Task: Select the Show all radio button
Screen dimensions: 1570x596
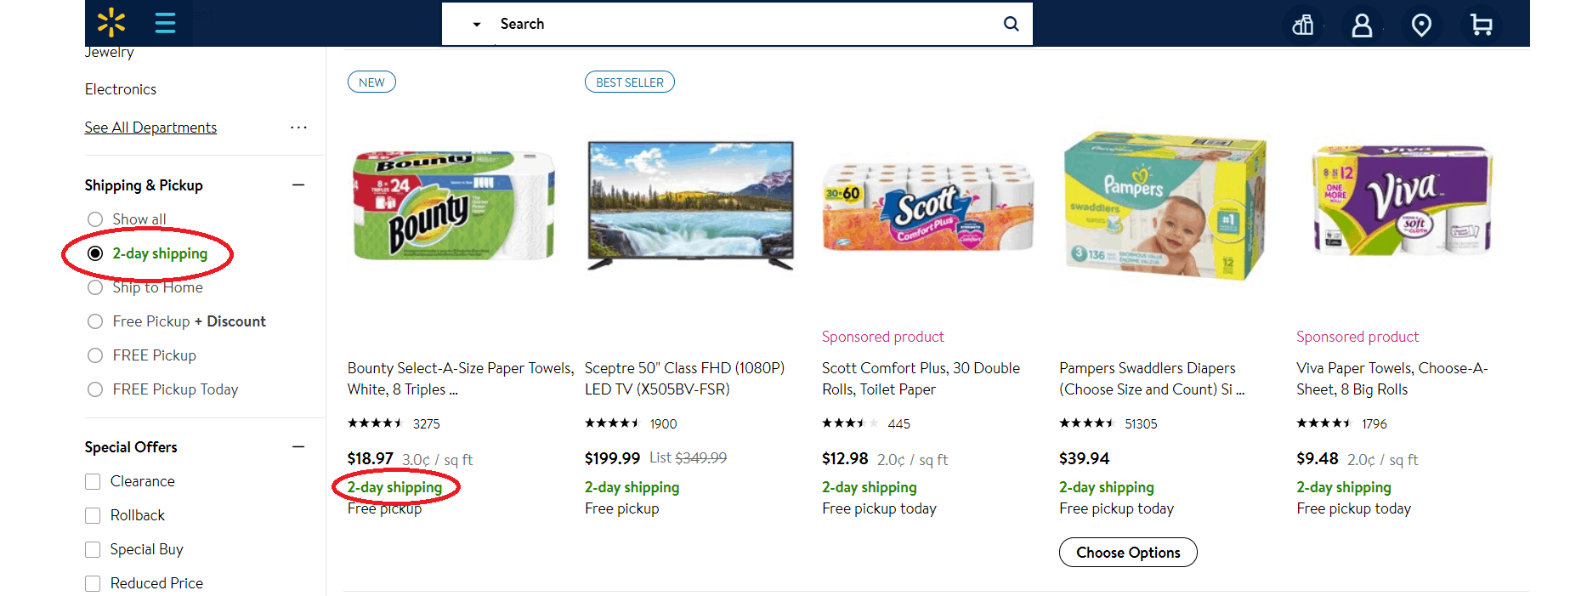Action: pyautogui.click(x=95, y=219)
